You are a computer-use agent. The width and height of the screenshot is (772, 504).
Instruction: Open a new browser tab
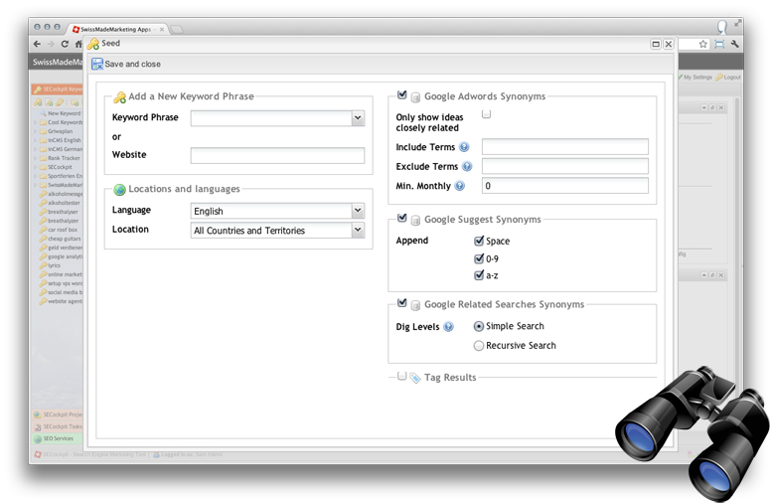(x=177, y=30)
